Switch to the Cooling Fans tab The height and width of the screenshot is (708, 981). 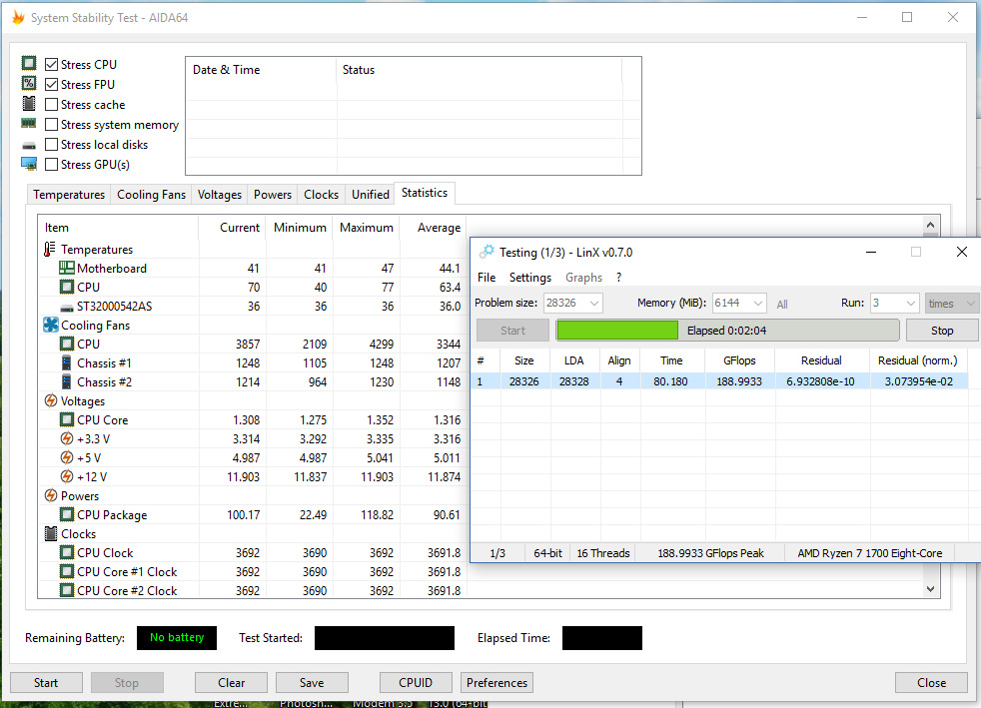click(152, 195)
